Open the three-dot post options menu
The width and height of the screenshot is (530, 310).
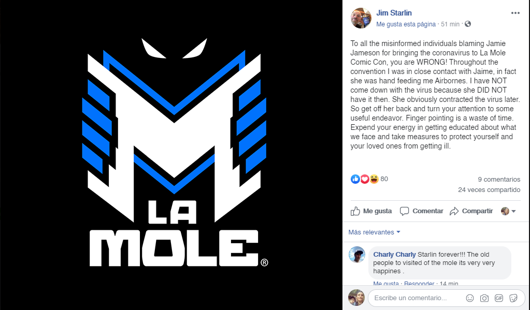tap(515, 13)
